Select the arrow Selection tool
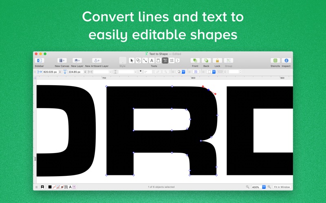The height and width of the screenshot is (203, 326). [131, 60]
